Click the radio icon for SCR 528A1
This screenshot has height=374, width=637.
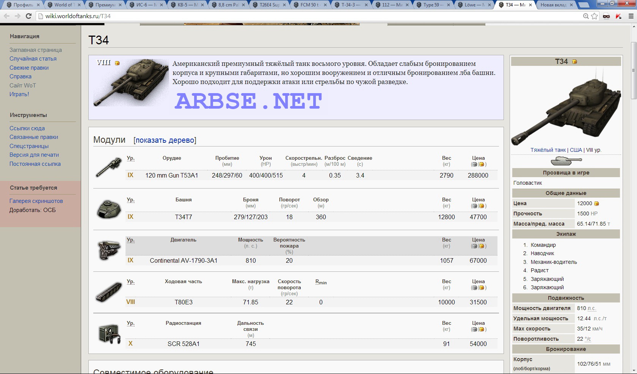coord(109,333)
